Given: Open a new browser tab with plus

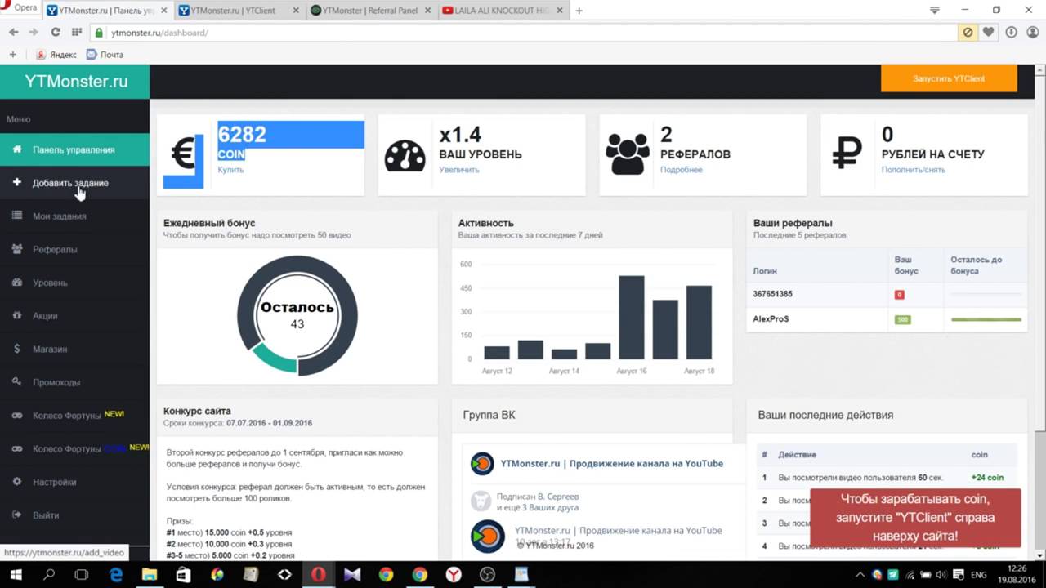Looking at the screenshot, I should (579, 11).
